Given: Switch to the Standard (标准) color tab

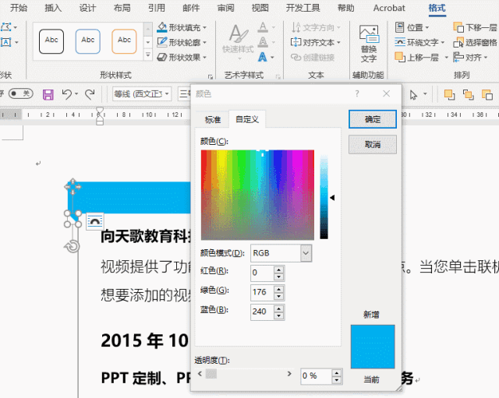Looking at the screenshot, I should 213,119.
